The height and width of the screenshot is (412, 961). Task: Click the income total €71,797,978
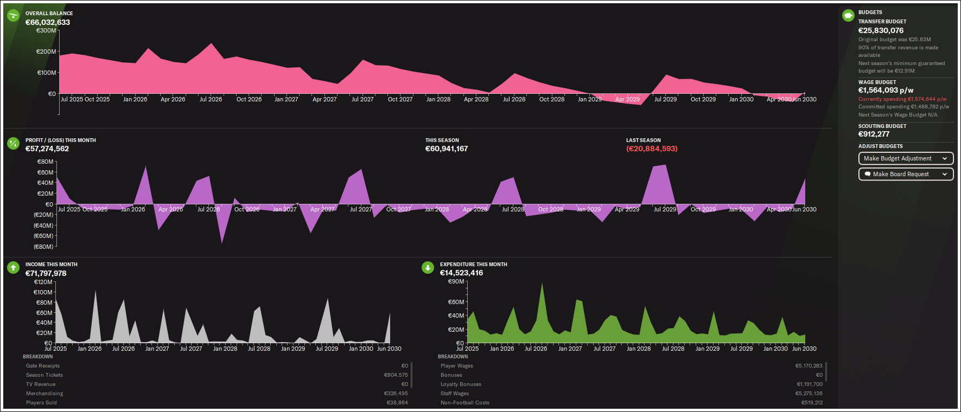(x=46, y=273)
